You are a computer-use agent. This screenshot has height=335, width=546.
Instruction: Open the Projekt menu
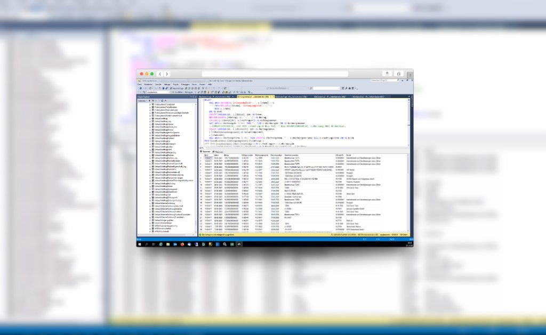(176, 85)
